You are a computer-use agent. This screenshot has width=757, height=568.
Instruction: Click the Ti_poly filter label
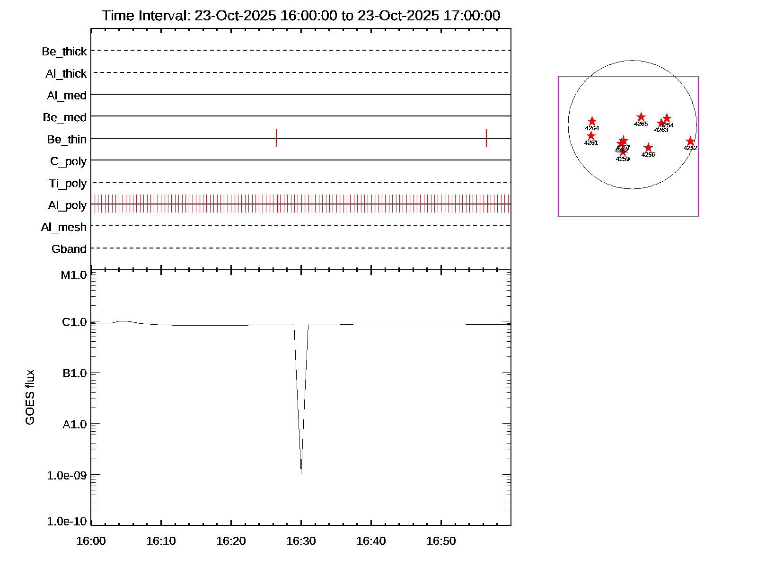point(68,183)
